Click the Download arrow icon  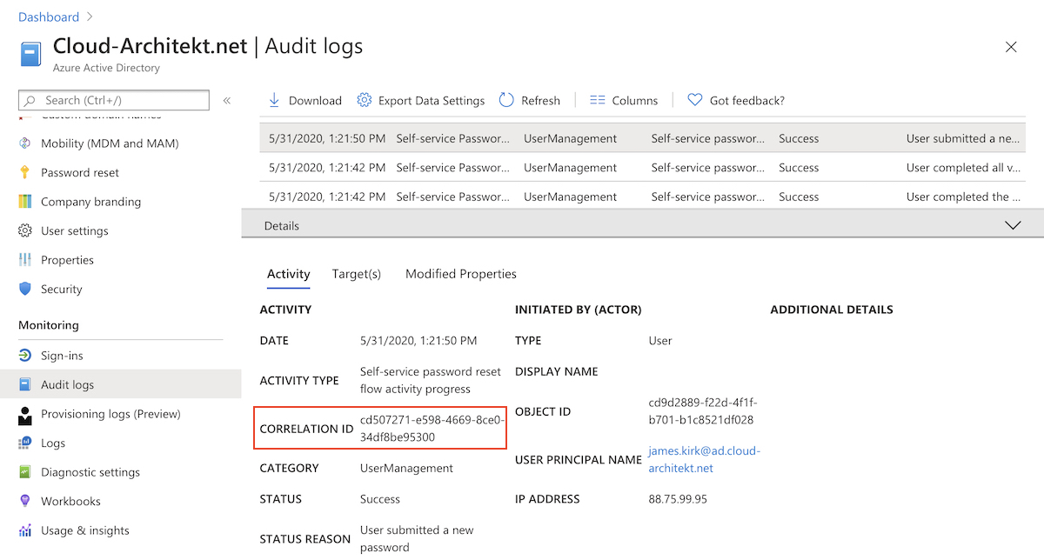(x=274, y=100)
